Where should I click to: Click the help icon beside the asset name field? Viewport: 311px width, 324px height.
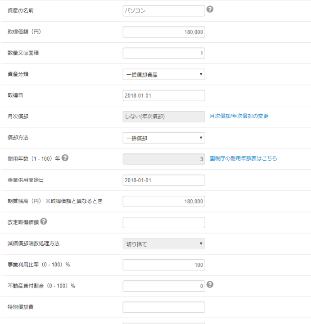pos(210,9)
